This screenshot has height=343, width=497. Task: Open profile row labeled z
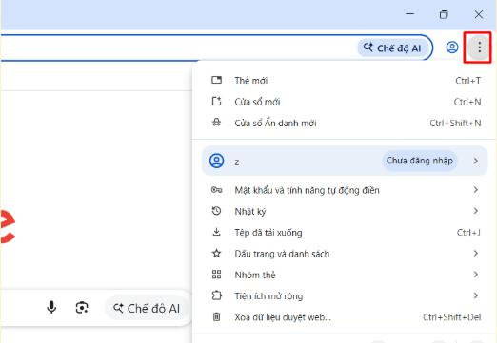[345, 161]
